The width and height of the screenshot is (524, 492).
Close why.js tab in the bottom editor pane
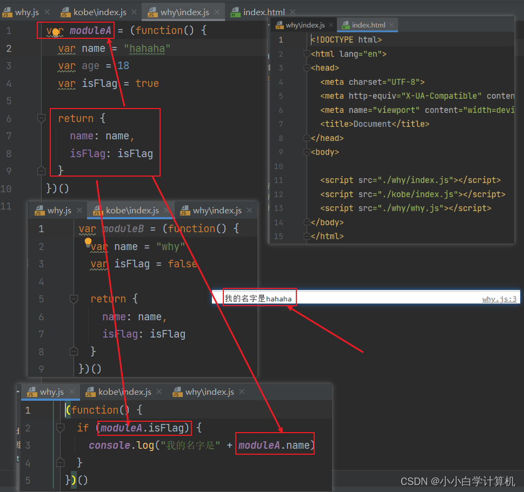(72, 392)
